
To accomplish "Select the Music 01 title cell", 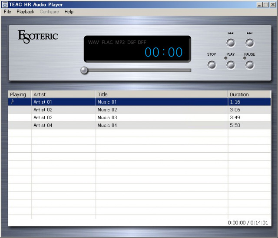I will pos(162,102).
